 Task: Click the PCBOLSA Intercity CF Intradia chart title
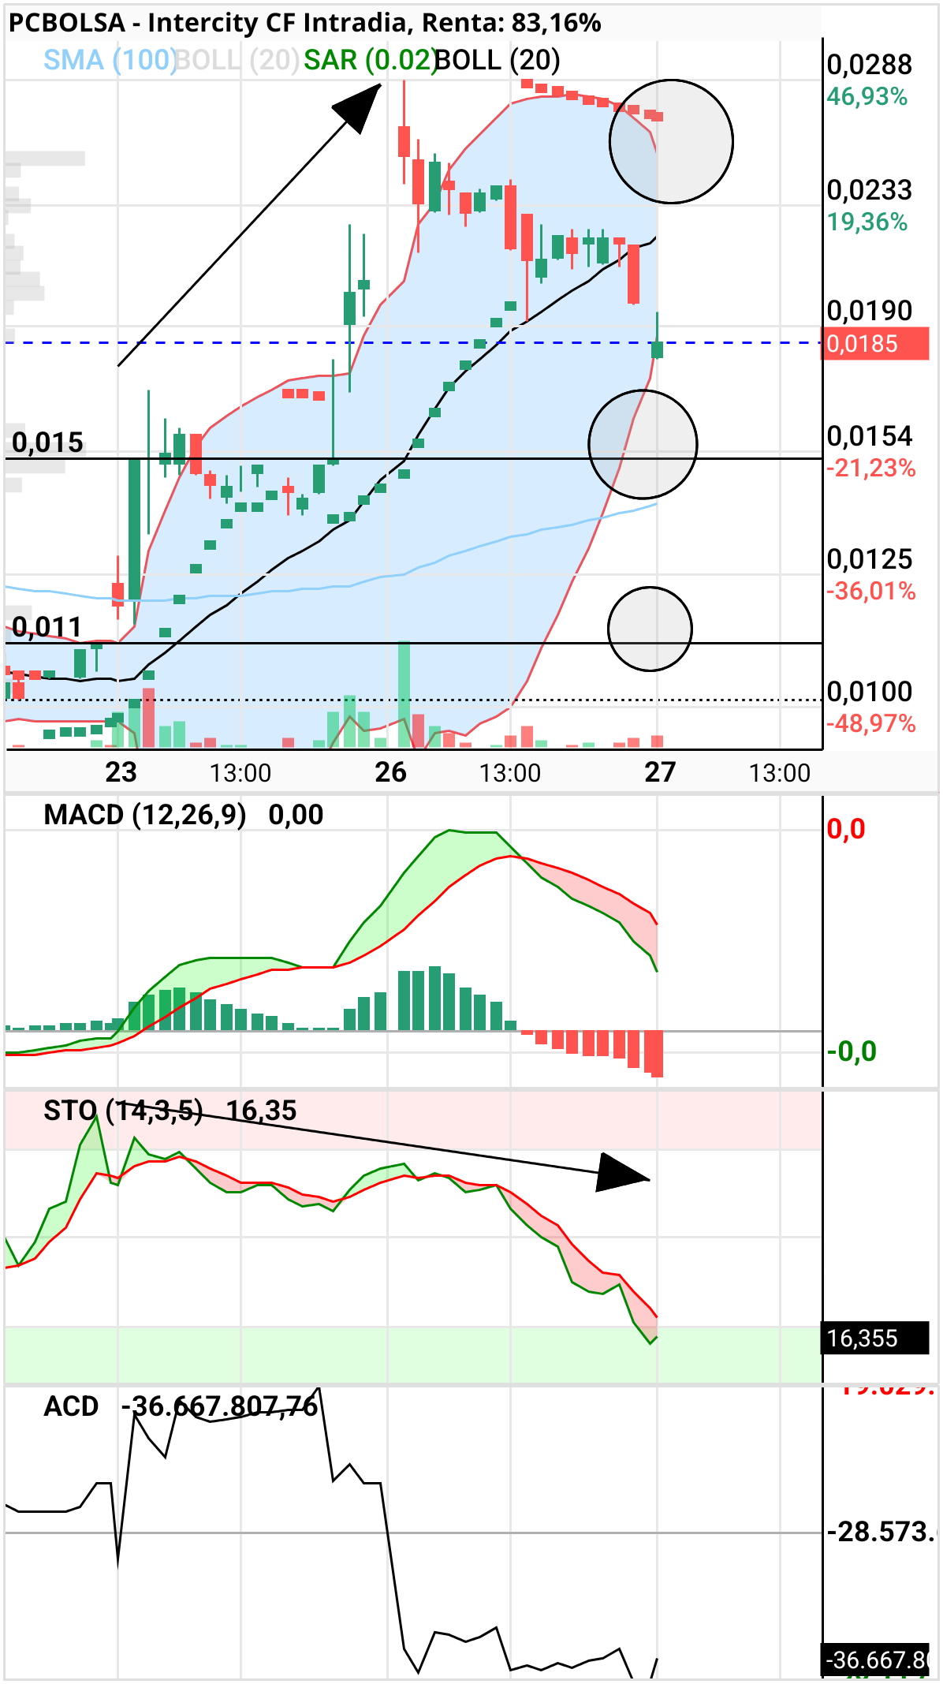(x=304, y=23)
